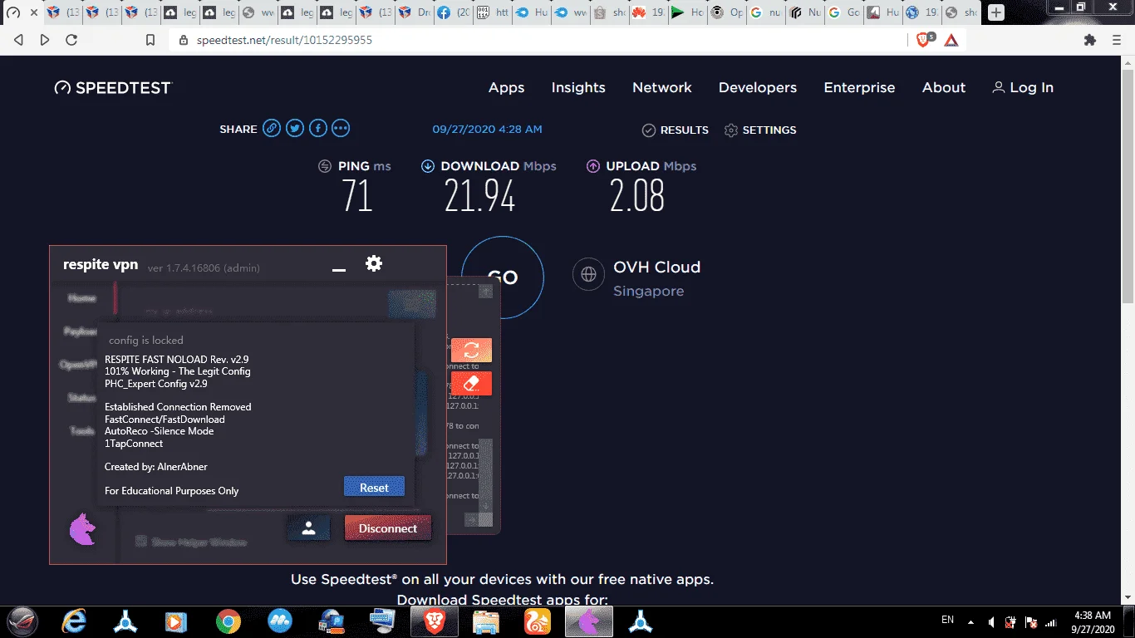The width and height of the screenshot is (1135, 638).
Task: Switch to the Facebook browser tab
Action: point(453,13)
